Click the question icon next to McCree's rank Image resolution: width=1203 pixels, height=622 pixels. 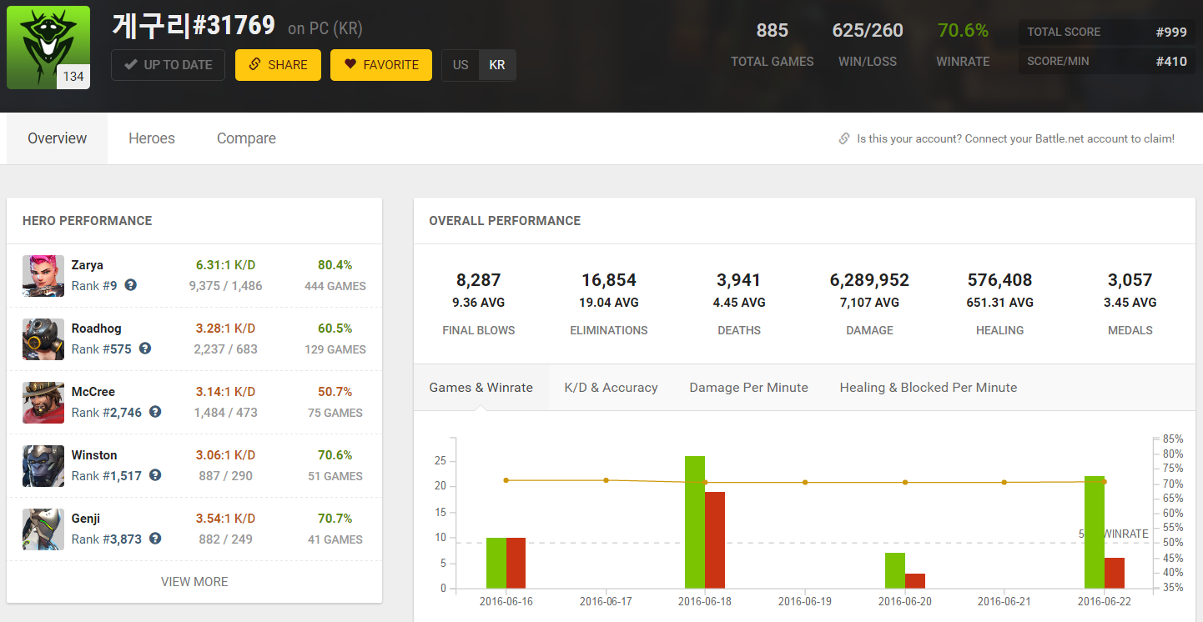[155, 412]
